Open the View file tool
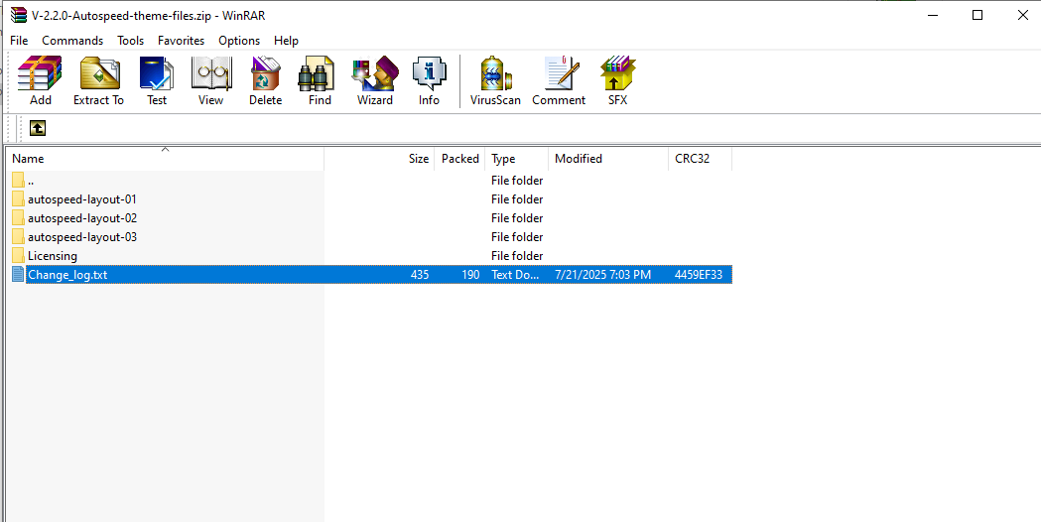The height and width of the screenshot is (522, 1041). pyautogui.click(x=211, y=80)
